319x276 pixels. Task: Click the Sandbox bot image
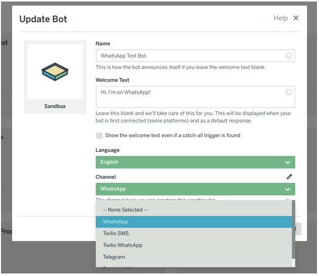pyautogui.click(x=55, y=71)
